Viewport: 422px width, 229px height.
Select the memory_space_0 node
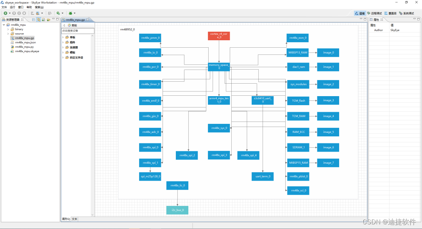point(219,67)
